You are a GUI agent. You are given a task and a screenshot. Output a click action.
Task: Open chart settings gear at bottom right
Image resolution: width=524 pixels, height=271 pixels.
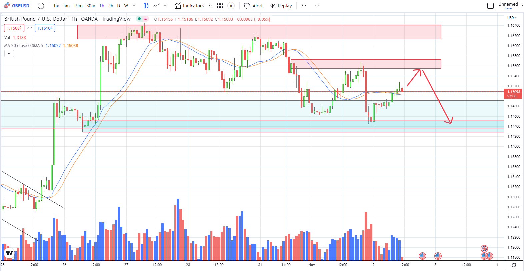514,265
